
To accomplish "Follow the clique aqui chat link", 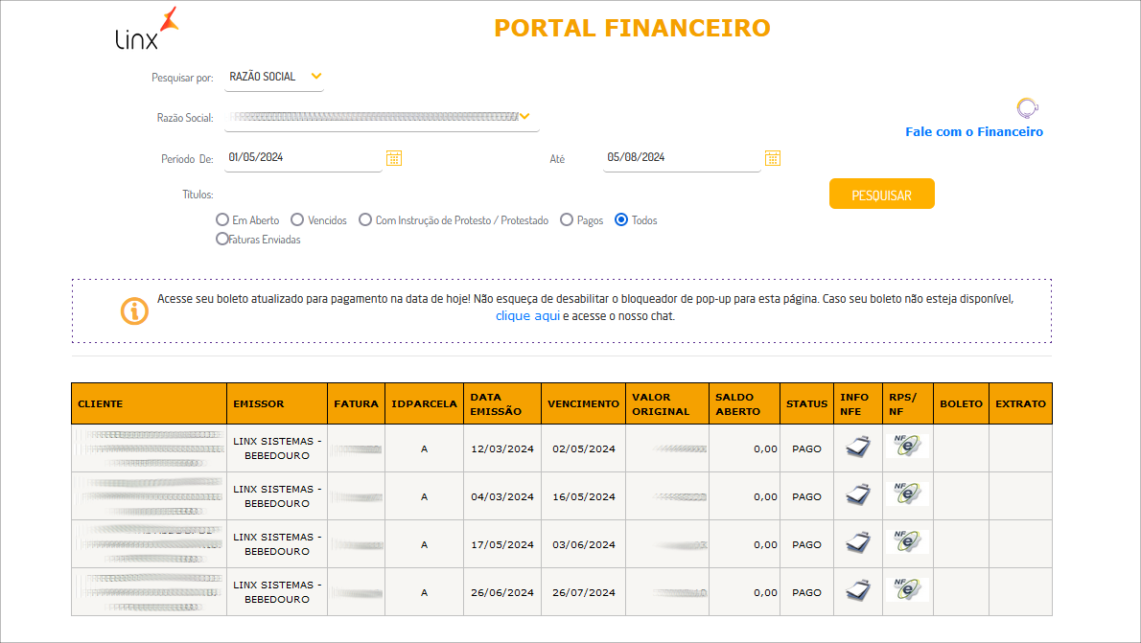I will point(526,315).
